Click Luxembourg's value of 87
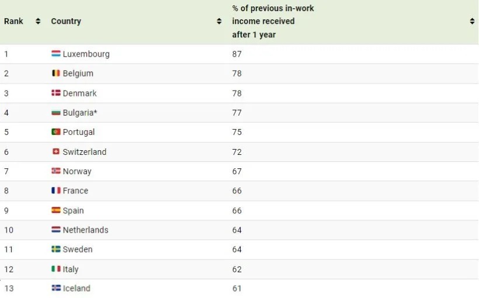 (x=237, y=54)
